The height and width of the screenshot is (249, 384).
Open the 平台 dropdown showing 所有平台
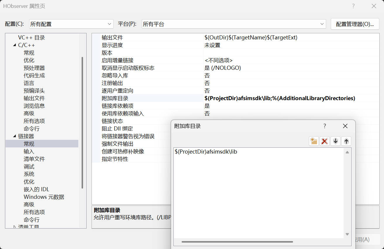pyautogui.click(x=234, y=24)
